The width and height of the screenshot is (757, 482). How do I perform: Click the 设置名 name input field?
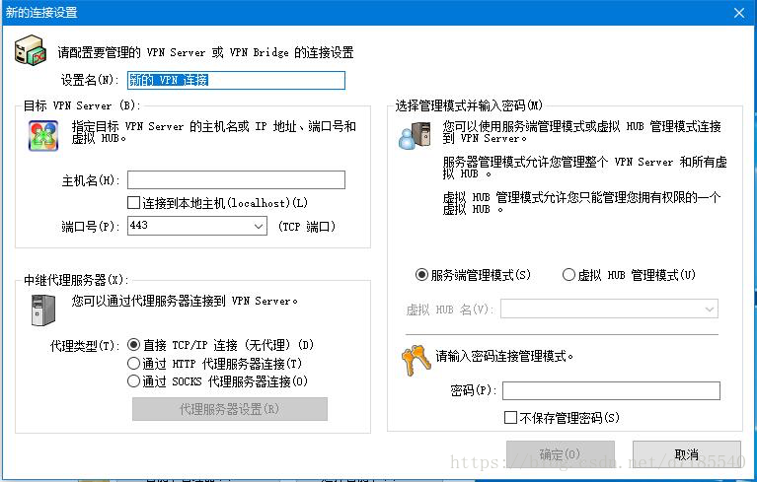[236, 80]
